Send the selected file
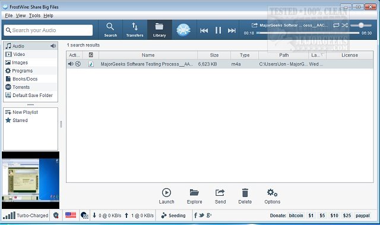Image resolution: width=380 pixels, height=225 pixels. (x=220, y=196)
